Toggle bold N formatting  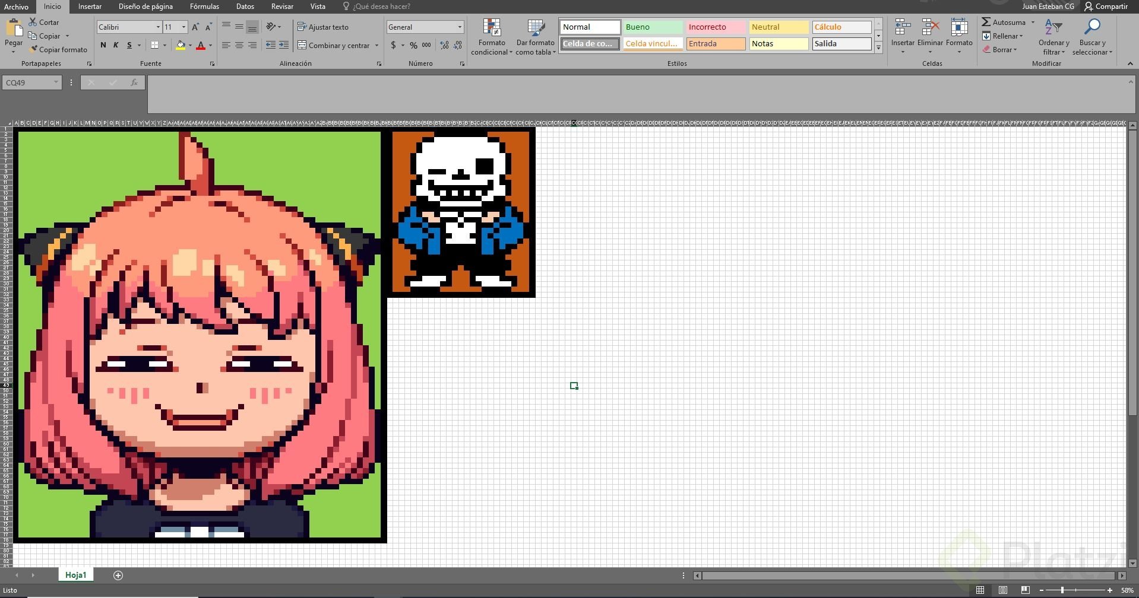click(103, 45)
